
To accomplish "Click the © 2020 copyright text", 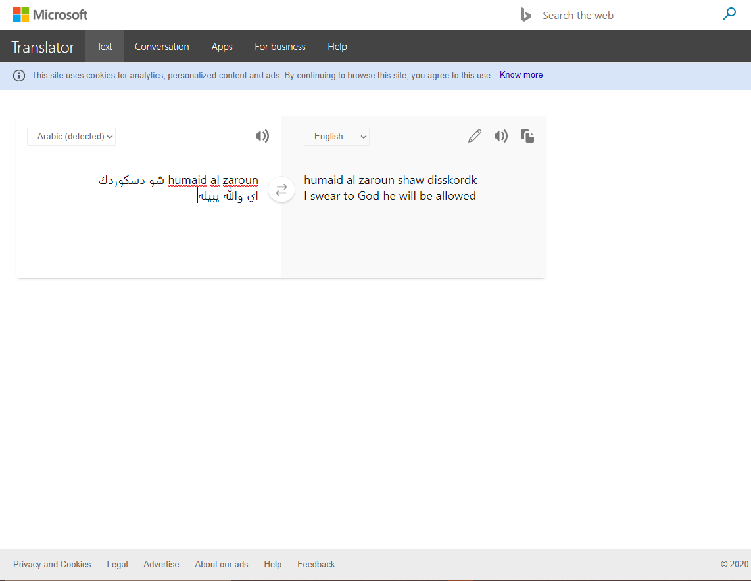I will coord(735,565).
